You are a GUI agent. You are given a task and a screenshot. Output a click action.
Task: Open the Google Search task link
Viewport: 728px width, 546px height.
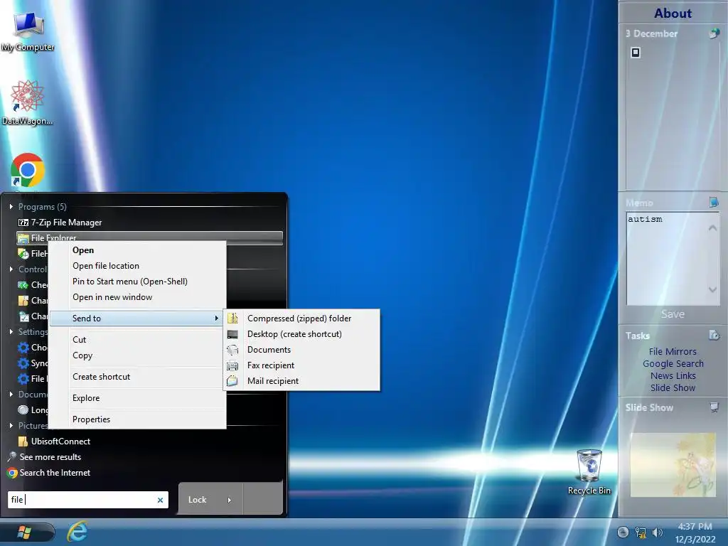pos(673,363)
